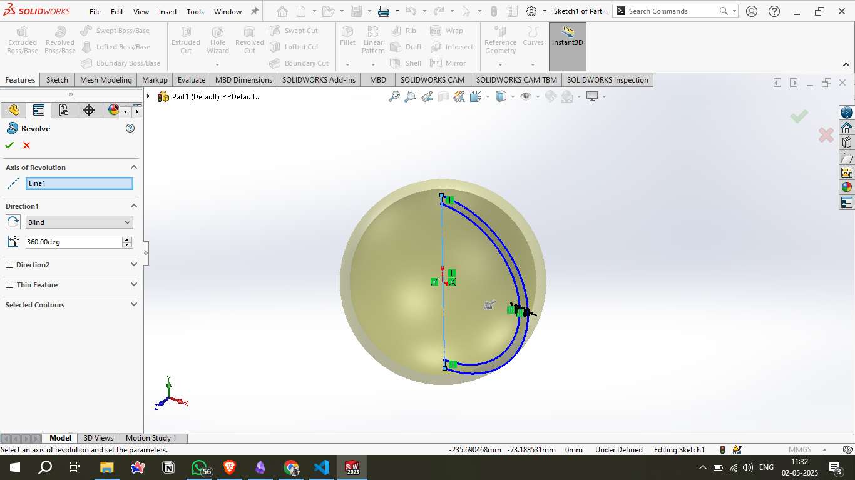Click the Hide/Show Items eye icon
Image resolution: width=855 pixels, height=480 pixels.
(x=526, y=96)
